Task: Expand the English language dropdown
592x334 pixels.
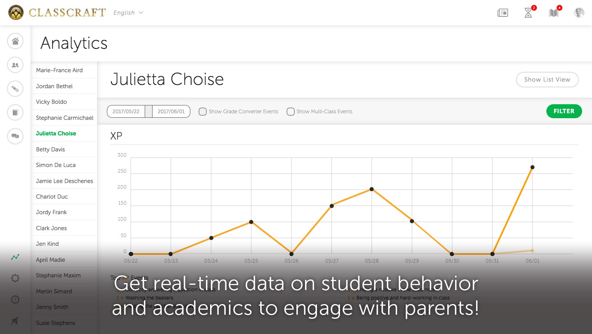Action: click(128, 13)
